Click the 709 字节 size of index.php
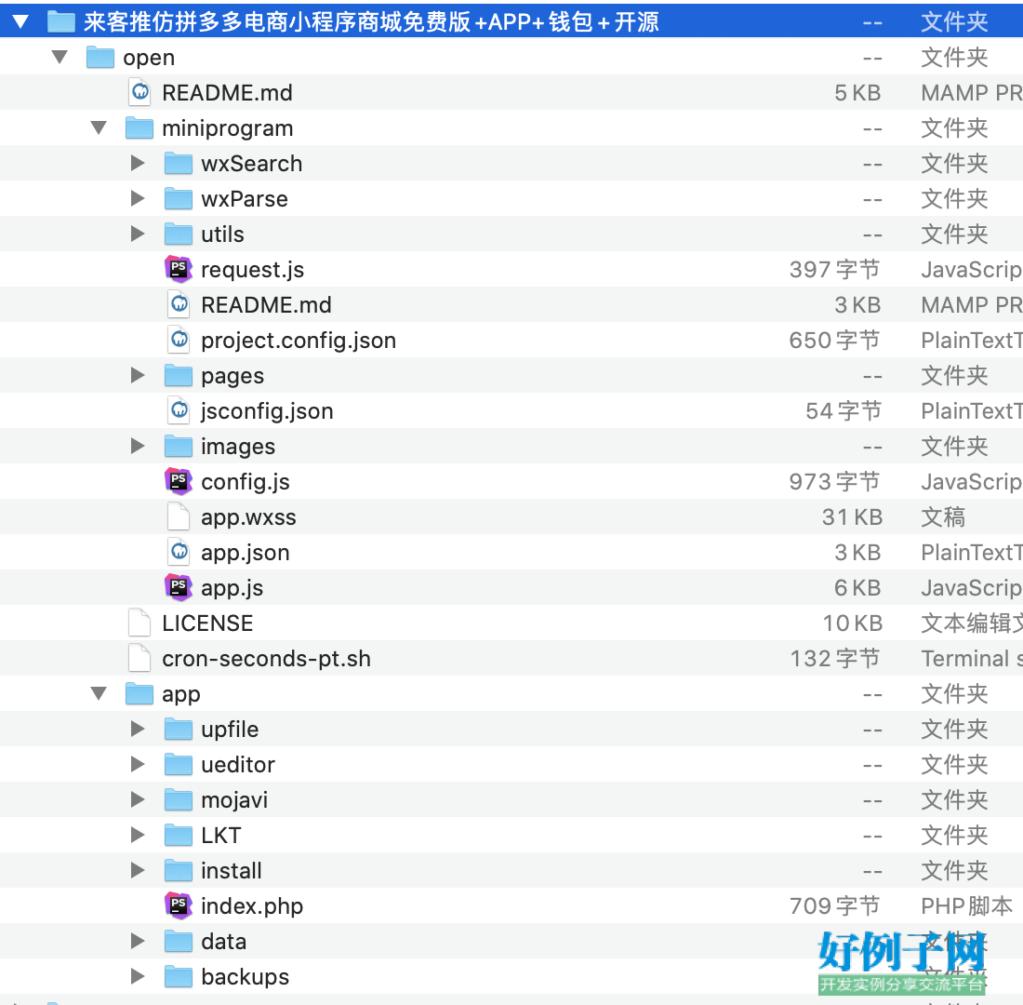 click(834, 905)
